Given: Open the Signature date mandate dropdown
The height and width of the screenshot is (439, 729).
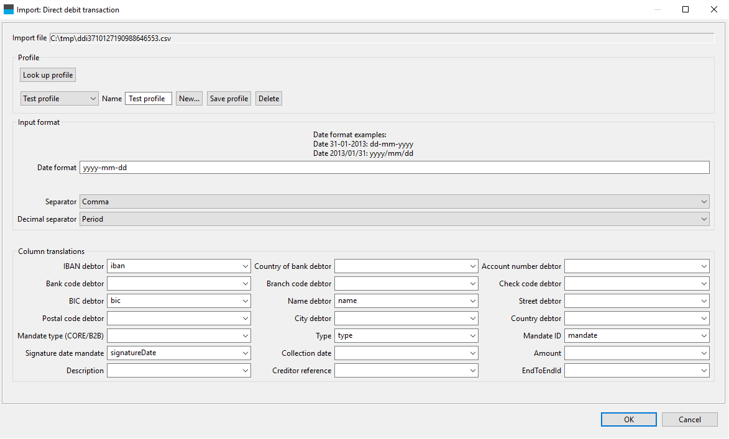Looking at the screenshot, I should tap(179, 353).
